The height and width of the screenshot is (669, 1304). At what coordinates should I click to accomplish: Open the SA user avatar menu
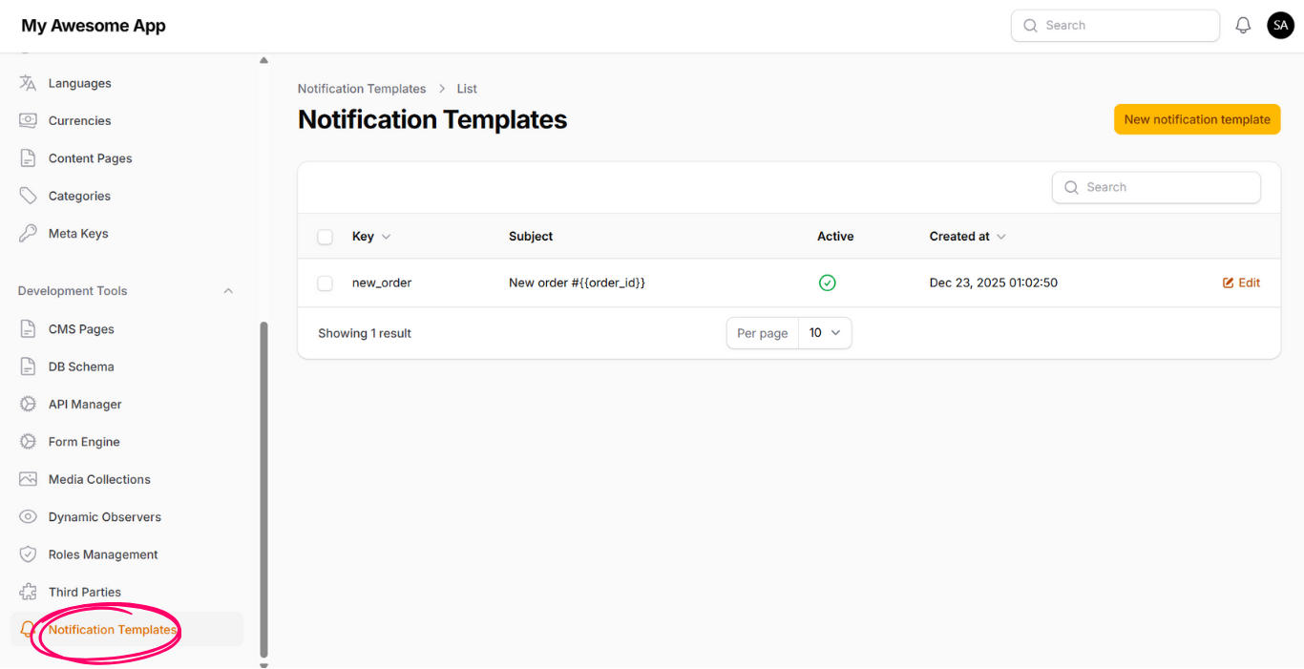(x=1280, y=26)
